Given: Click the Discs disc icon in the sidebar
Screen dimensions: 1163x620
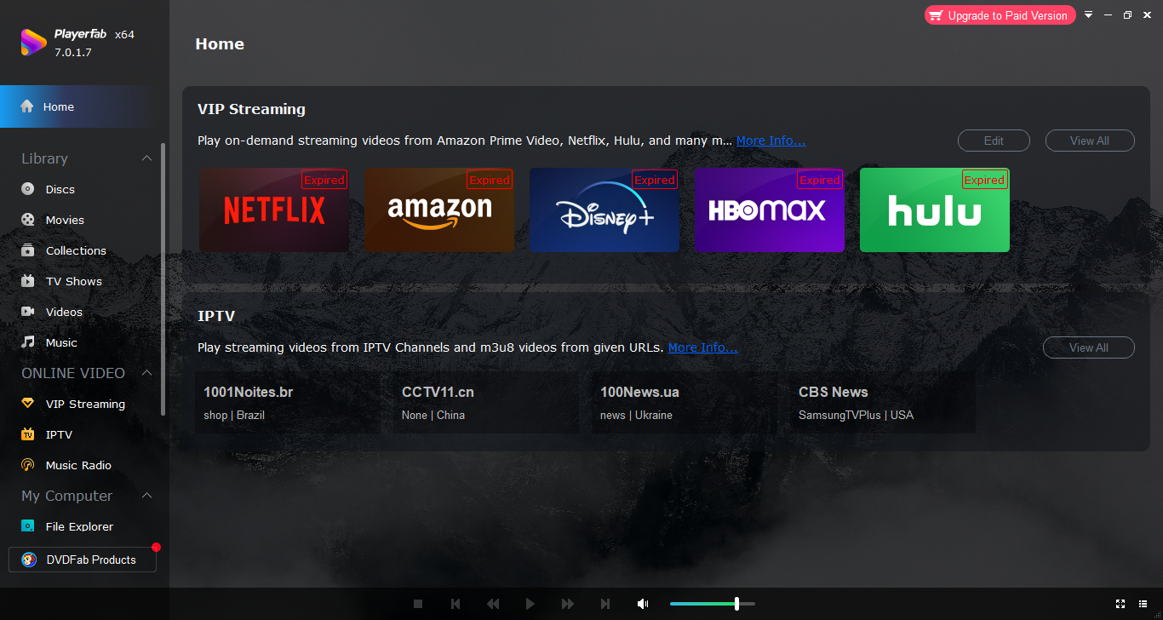Looking at the screenshot, I should (x=28, y=189).
